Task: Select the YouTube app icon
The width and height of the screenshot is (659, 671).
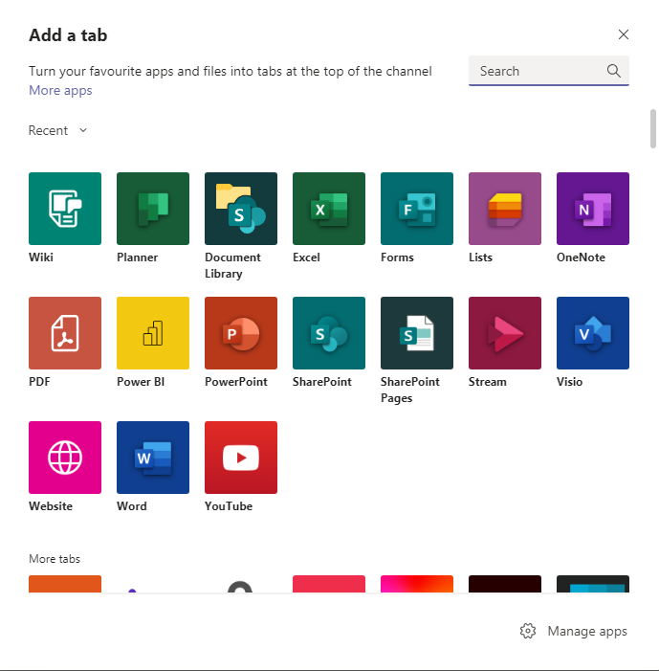Action: [x=241, y=458]
